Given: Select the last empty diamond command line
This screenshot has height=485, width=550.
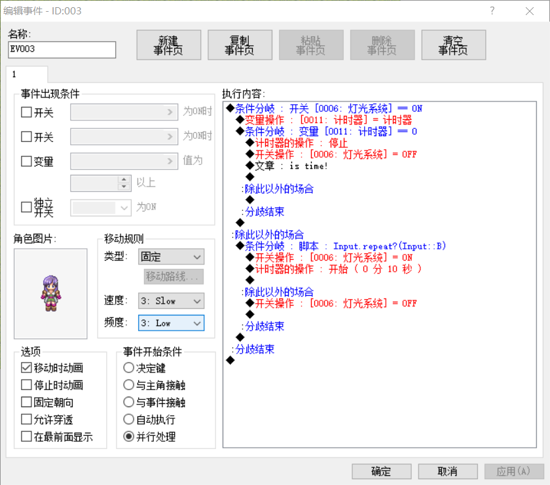Looking at the screenshot, I should 230,360.
